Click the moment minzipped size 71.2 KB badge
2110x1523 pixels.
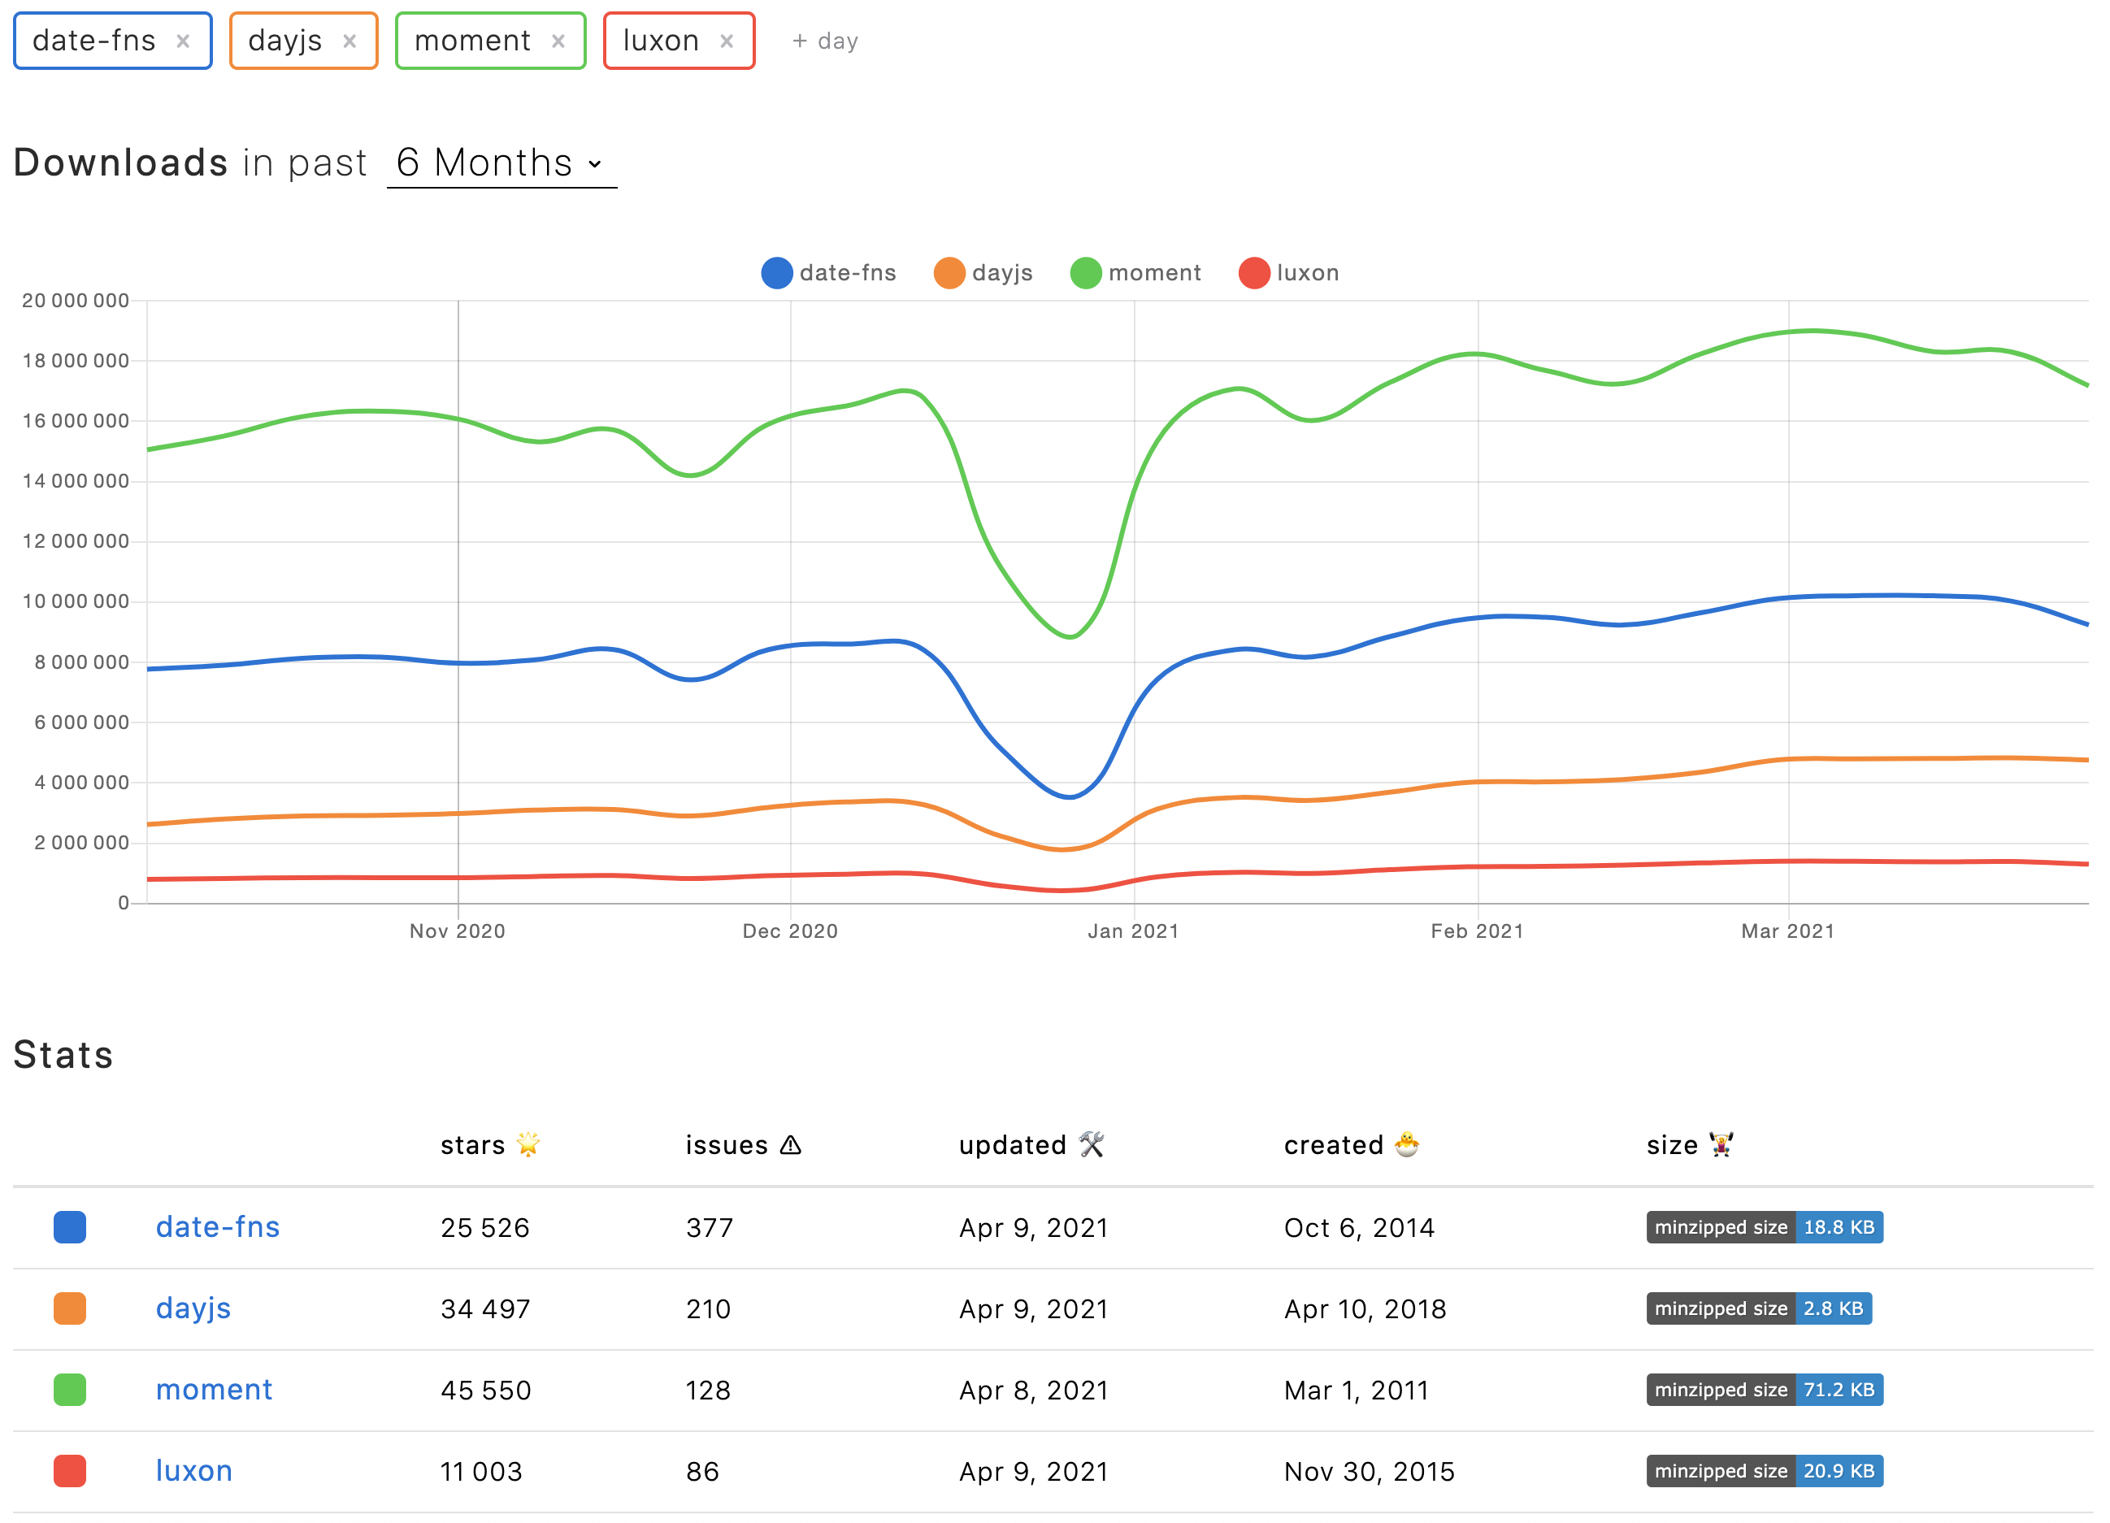tap(1764, 1389)
